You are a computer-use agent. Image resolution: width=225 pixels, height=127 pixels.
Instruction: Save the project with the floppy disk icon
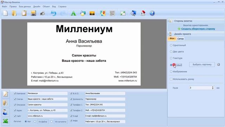pyautogui.click(x=33, y=13)
